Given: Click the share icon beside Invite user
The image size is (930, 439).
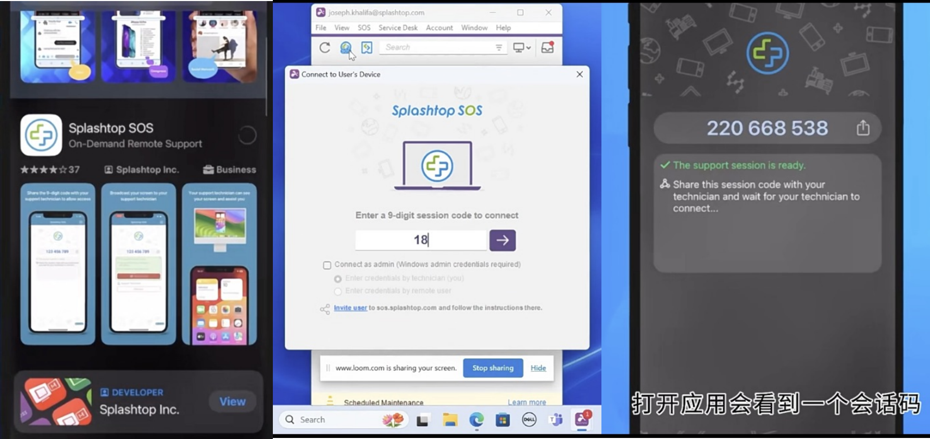Looking at the screenshot, I should 325,309.
